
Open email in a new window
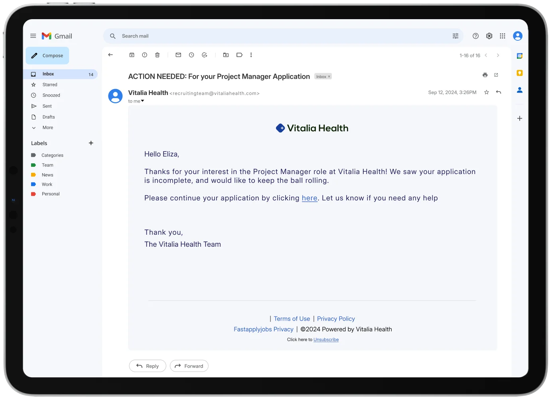pos(496,75)
